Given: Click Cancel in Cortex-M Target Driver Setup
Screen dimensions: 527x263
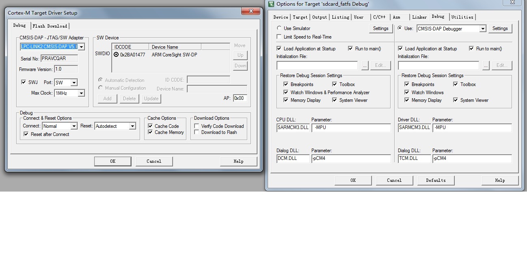Looking at the screenshot, I should click(154, 161).
